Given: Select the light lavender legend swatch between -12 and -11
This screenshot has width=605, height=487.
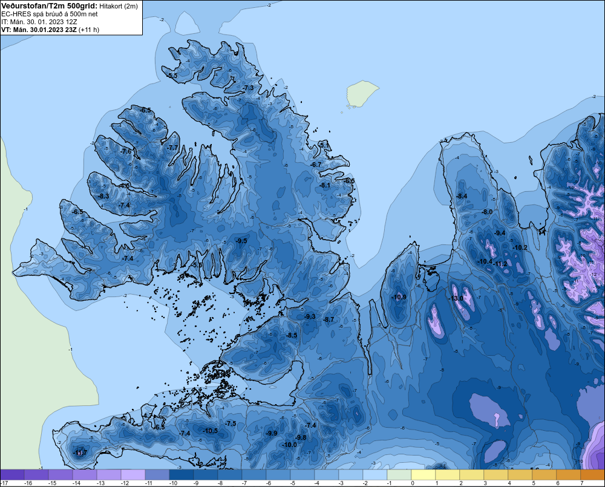Looking at the screenshot, I should (x=133, y=475).
